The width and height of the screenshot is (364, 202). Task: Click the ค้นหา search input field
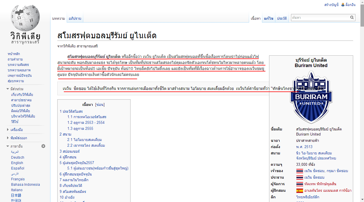(x=320, y=18)
